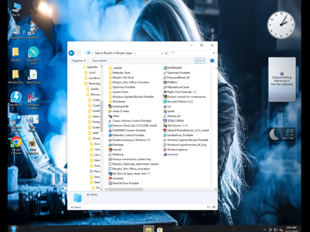This screenshot has width=310, height=232.
Task: Open the view options dropdown arrow
Action: tap(203, 61)
